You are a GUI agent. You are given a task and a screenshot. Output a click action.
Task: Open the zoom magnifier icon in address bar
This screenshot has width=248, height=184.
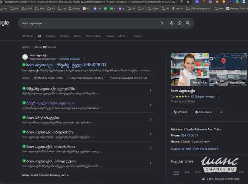point(182,2)
